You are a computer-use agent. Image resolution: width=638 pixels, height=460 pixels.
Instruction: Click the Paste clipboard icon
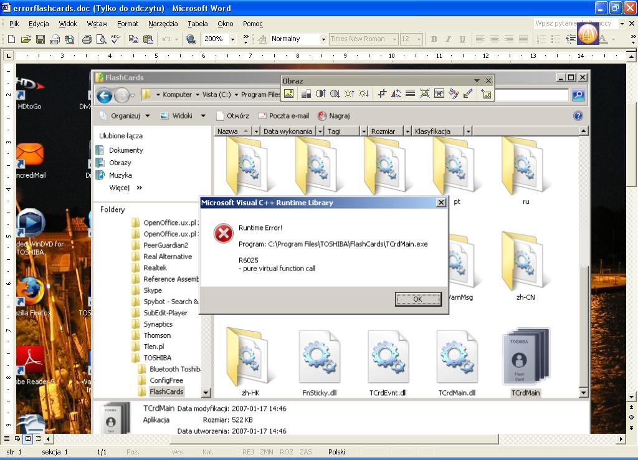pos(148,39)
